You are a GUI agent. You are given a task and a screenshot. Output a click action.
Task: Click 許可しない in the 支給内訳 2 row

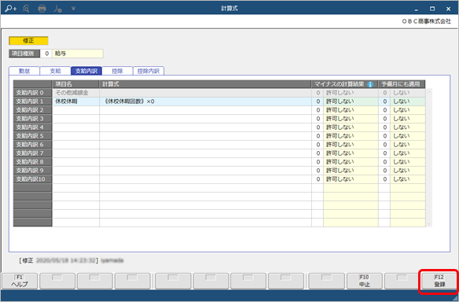[x=351, y=110]
